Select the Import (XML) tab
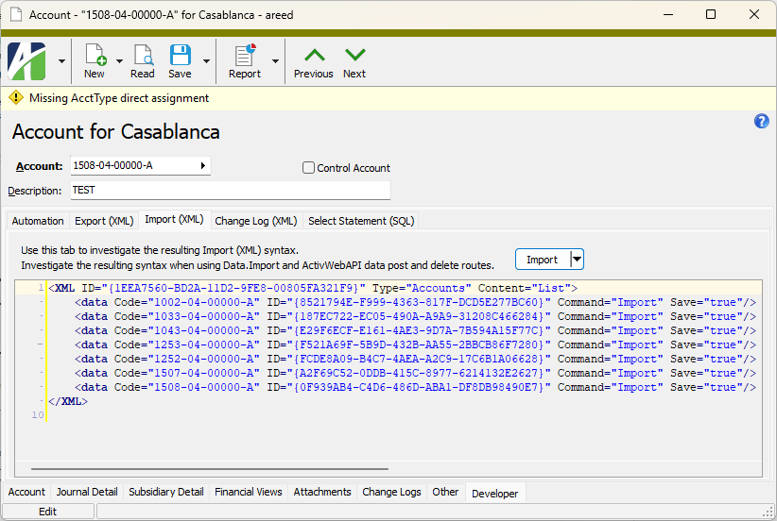 pyautogui.click(x=175, y=220)
